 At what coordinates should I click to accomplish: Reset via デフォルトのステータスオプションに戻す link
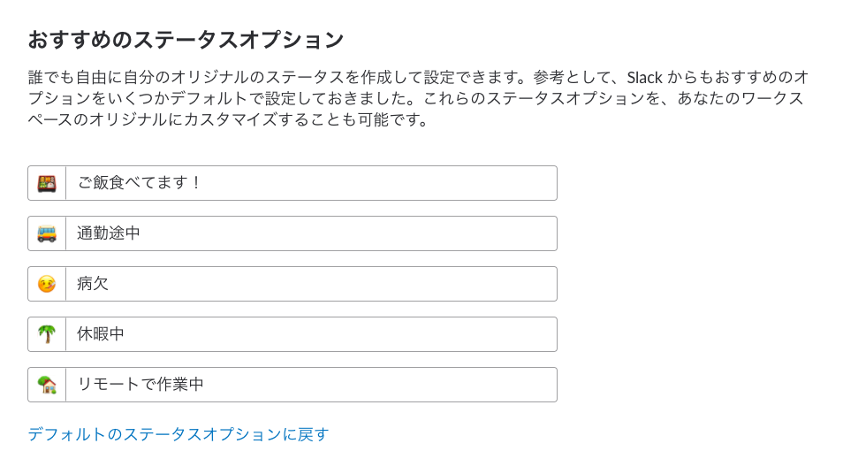pos(178,434)
